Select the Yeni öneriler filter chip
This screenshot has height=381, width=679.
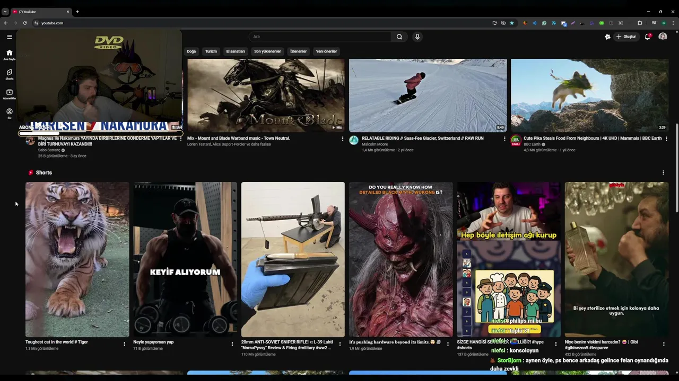click(x=326, y=51)
